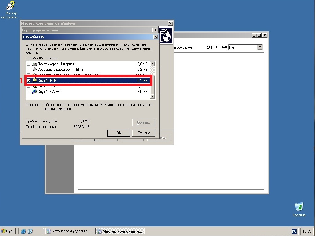Click the 8,0 МБ size value
The image size is (315, 236).
142,91
